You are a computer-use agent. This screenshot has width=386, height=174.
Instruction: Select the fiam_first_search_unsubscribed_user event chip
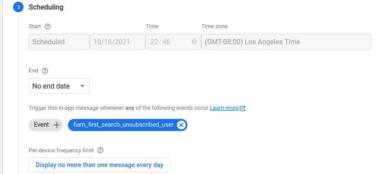click(123, 125)
